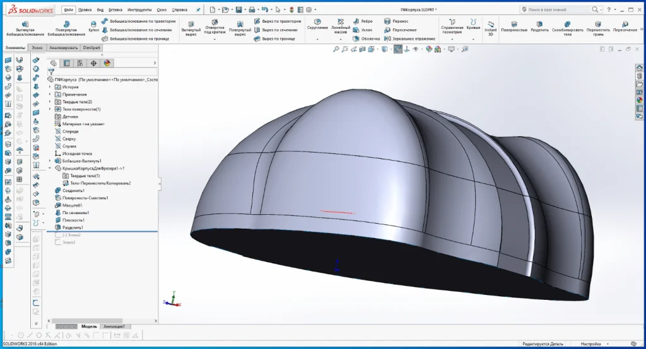Expand the Твердые тела(2) folder in the tree

click(x=50, y=101)
